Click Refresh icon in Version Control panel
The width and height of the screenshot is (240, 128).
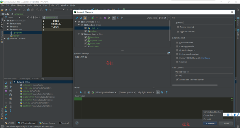6,83
